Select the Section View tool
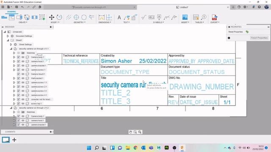 [19, 17]
